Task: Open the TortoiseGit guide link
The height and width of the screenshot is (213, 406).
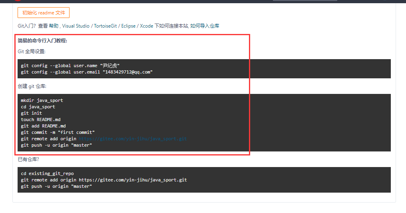Action: pos(105,26)
